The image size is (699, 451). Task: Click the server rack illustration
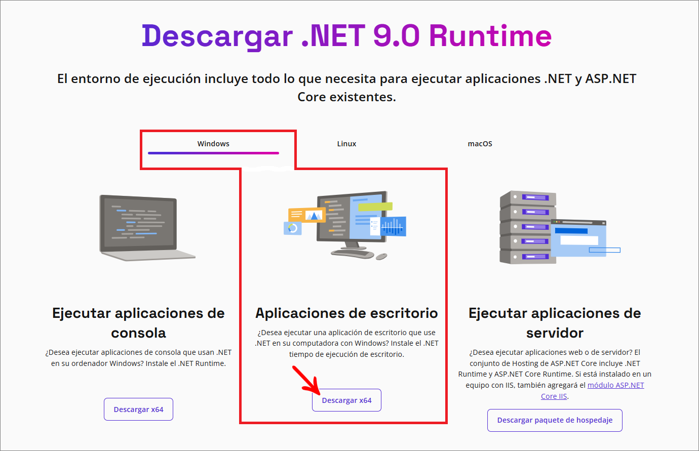click(559, 227)
